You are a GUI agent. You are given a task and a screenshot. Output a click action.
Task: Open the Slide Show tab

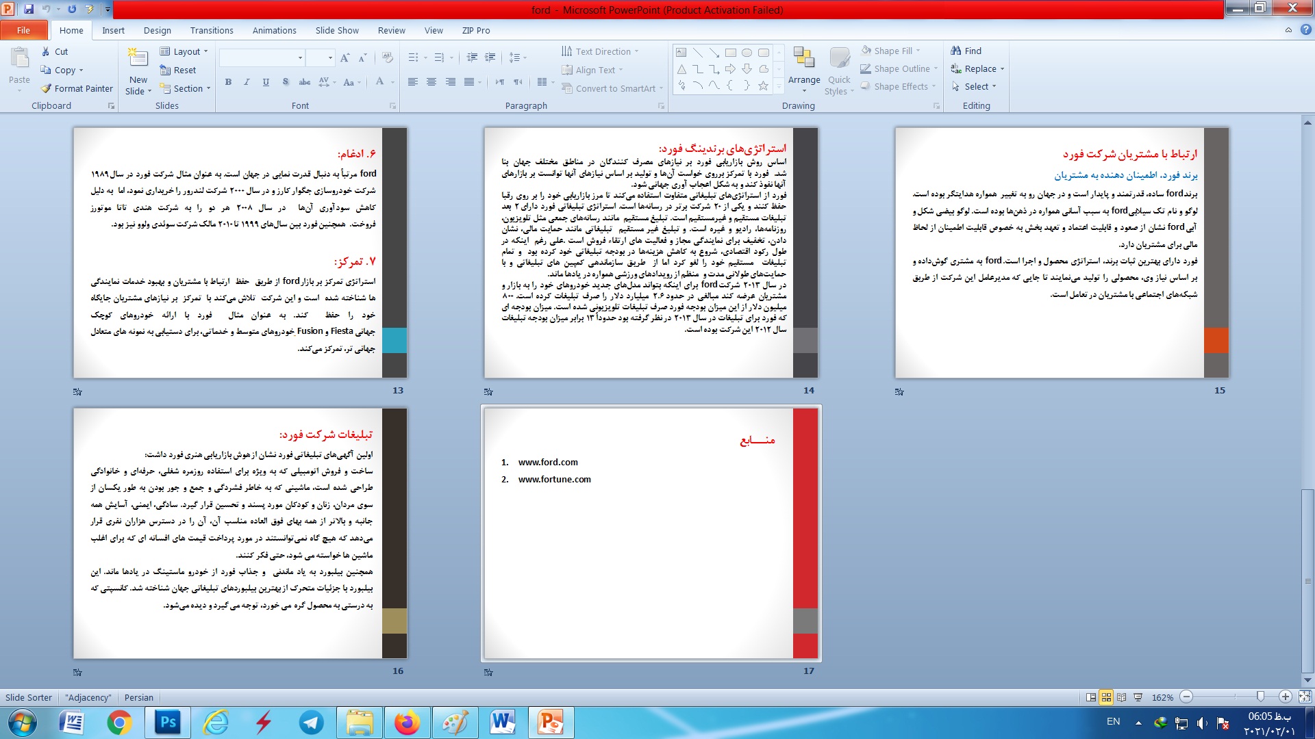[x=337, y=30]
